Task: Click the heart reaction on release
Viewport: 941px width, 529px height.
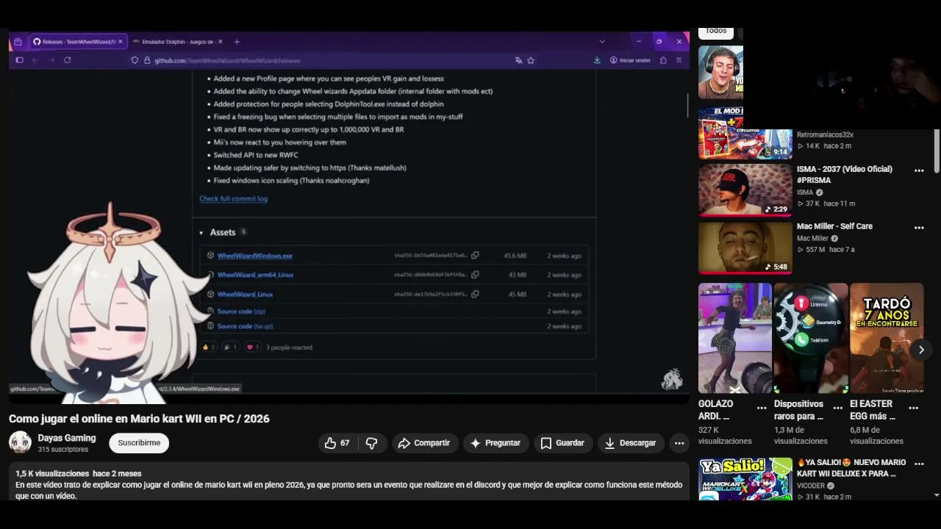Action: click(x=252, y=348)
